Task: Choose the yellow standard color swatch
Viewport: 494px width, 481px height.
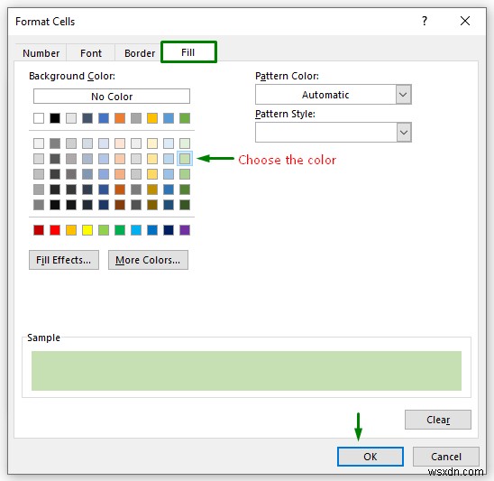Action: pyautogui.click(x=87, y=230)
